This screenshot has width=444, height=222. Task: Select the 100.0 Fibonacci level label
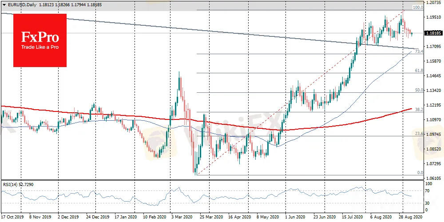[x=417, y=8]
